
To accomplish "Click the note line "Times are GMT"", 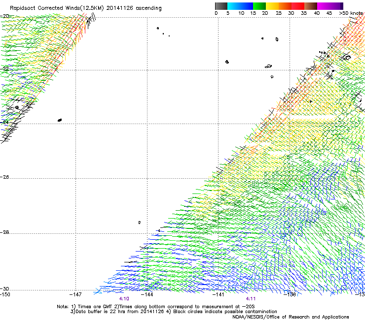I will click(x=95, y=307).
